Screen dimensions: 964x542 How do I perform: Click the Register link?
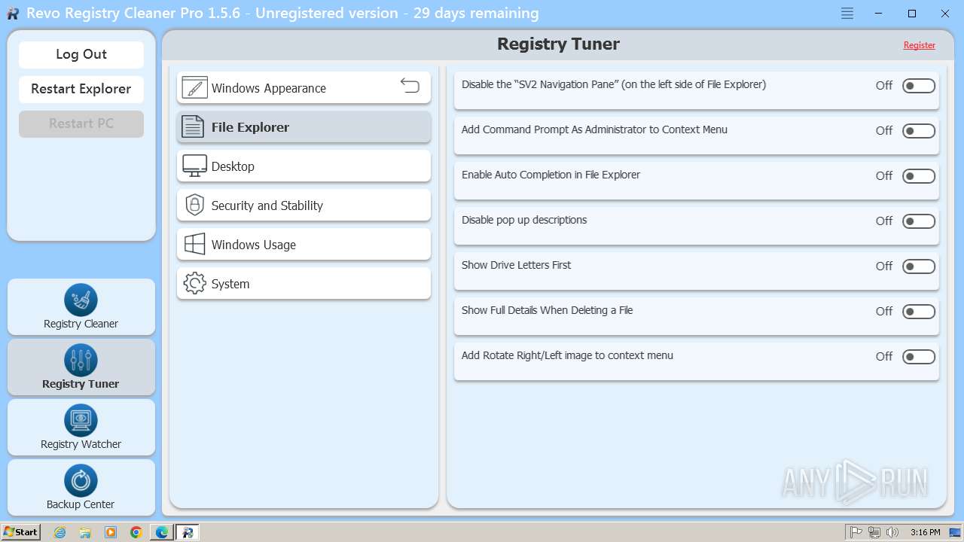click(919, 45)
